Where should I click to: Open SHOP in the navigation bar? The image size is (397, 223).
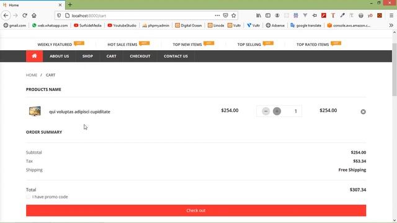[87, 56]
